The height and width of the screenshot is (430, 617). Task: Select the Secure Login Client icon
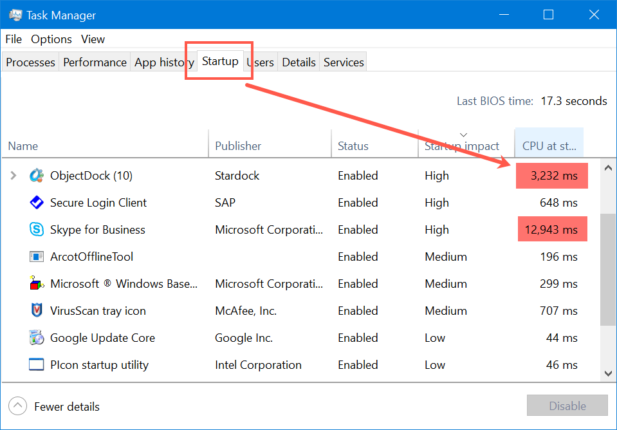[37, 203]
